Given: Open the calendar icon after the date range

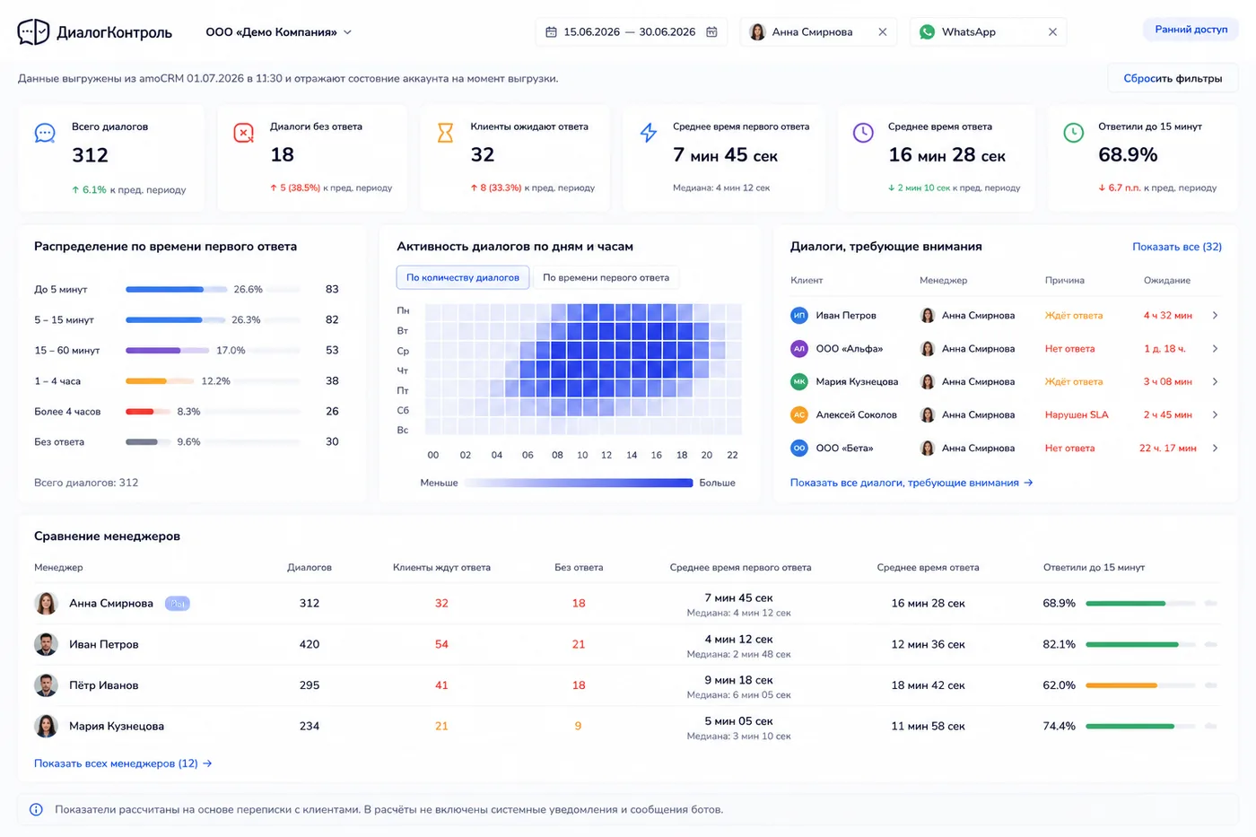Looking at the screenshot, I should pyautogui.click(x=711, y=32).
